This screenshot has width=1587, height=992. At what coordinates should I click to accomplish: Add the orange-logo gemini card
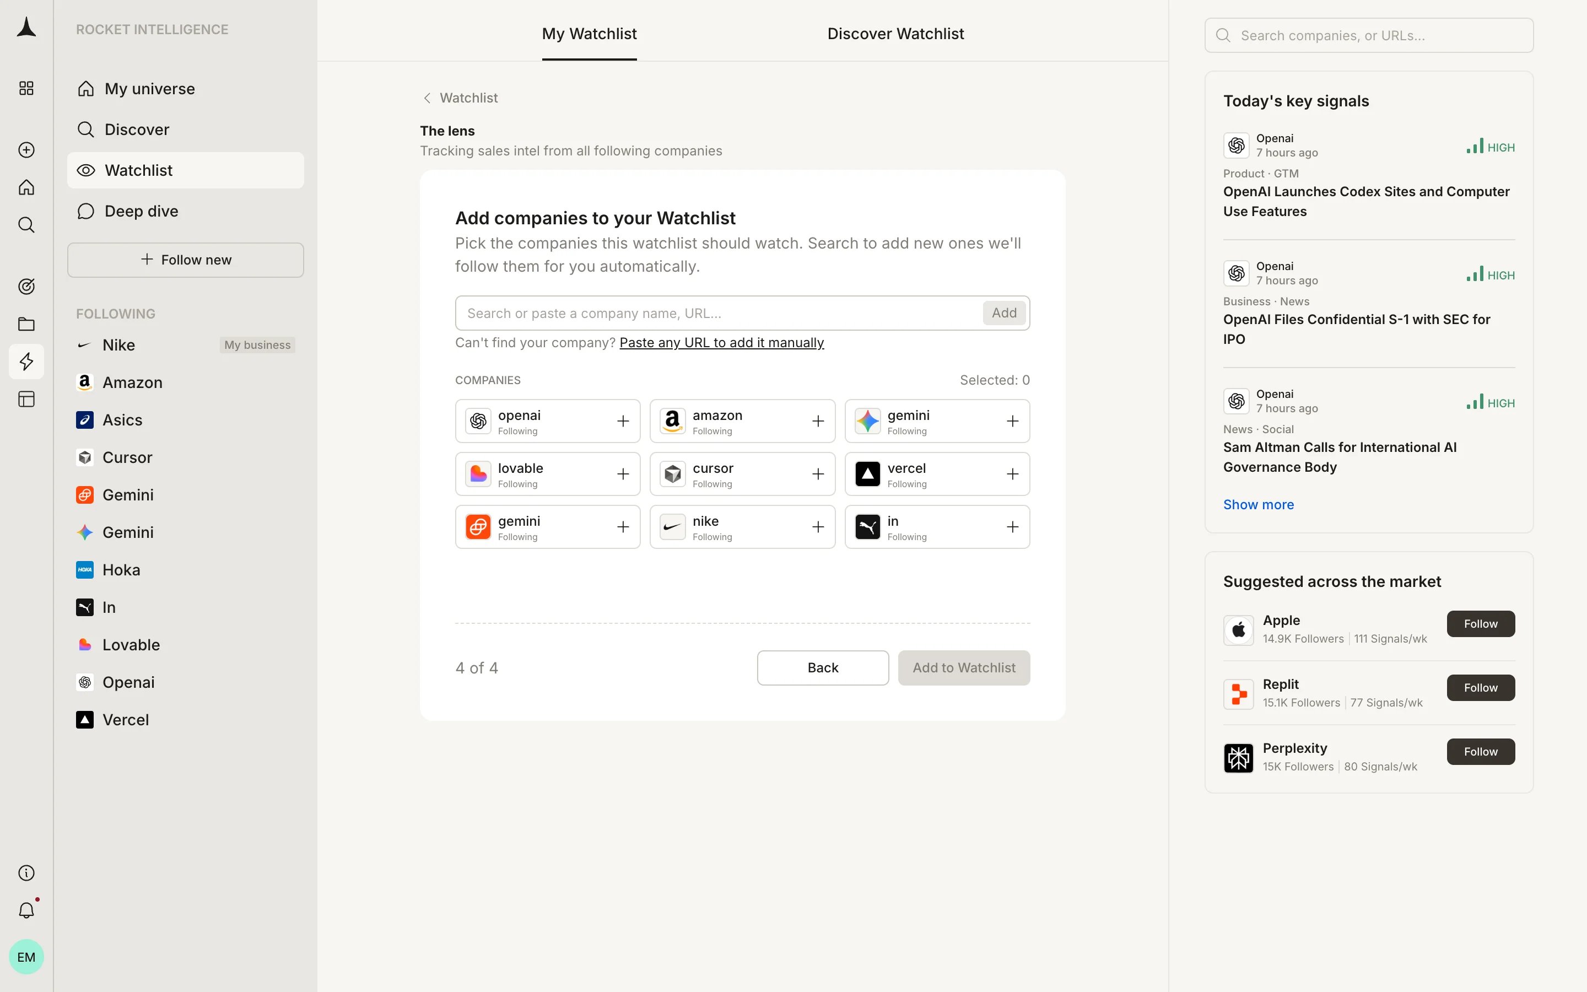(623, 527)
